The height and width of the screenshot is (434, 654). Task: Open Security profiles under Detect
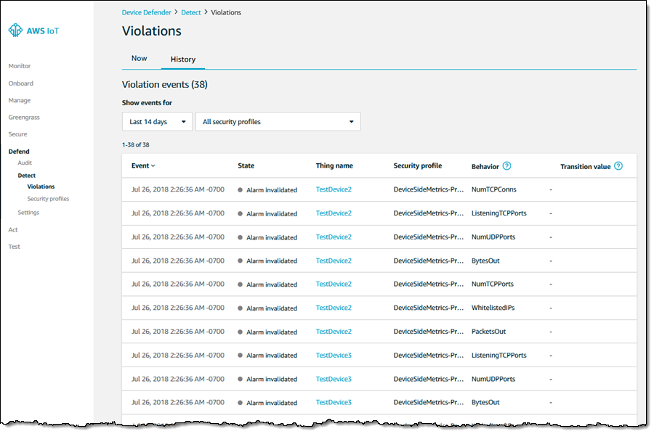coord(48,199)
